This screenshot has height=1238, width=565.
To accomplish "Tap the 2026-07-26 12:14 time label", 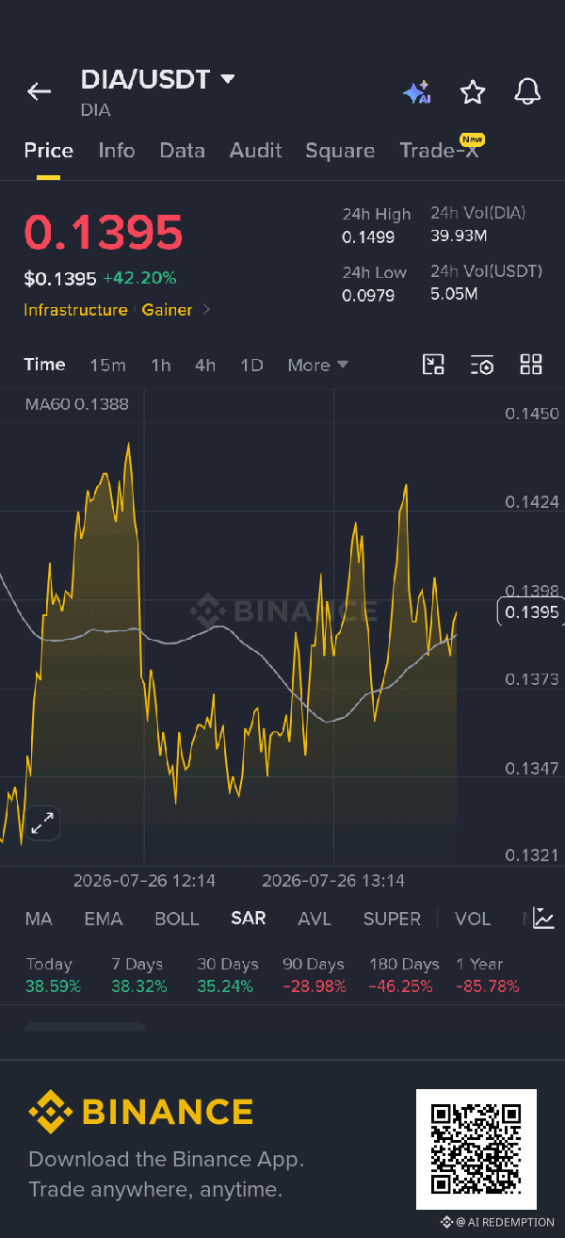I will (144, 881).
